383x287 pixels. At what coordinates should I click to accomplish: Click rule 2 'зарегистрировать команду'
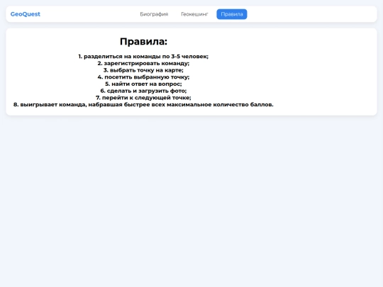coord(143,63)
